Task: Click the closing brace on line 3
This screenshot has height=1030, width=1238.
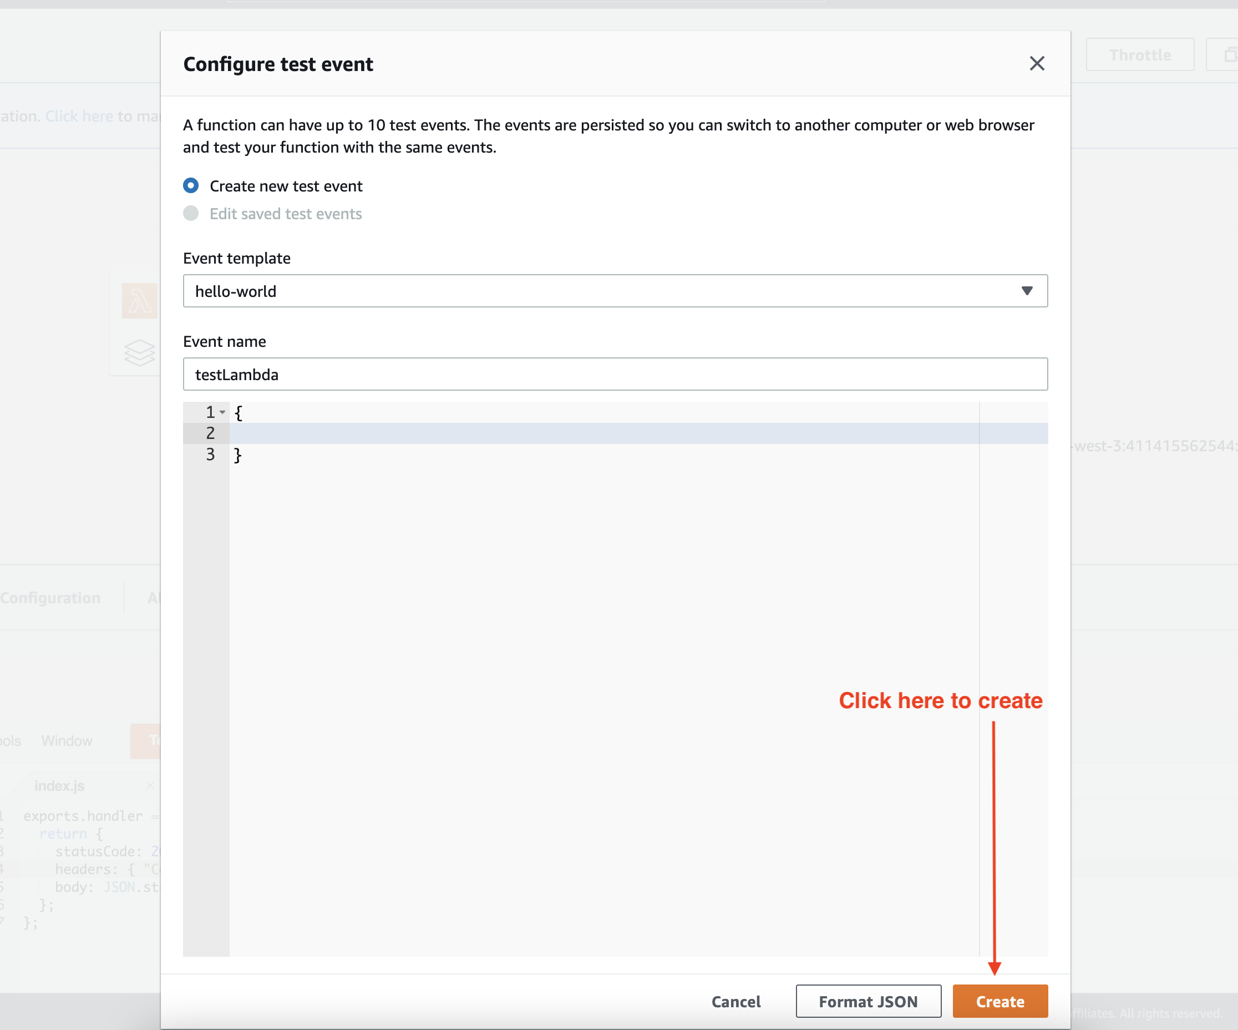Action: 237,455
